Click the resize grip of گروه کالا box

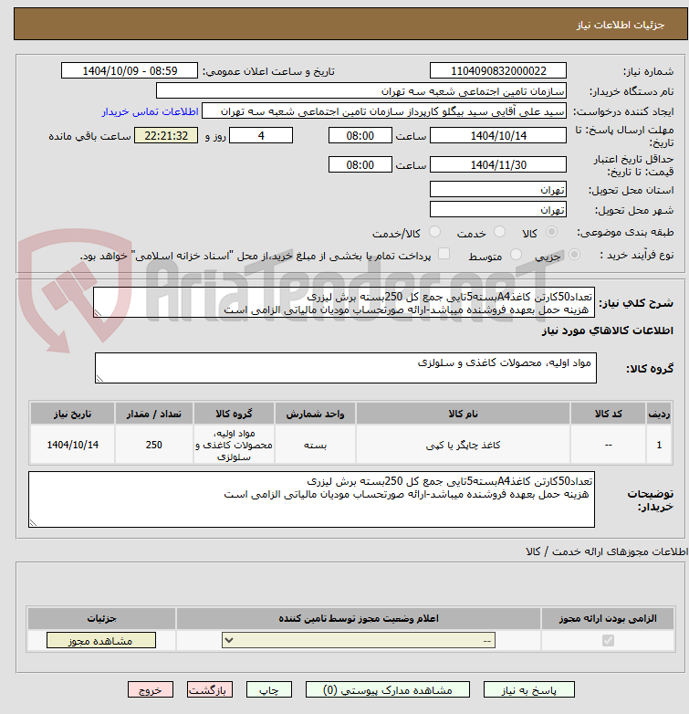[99, 378]
